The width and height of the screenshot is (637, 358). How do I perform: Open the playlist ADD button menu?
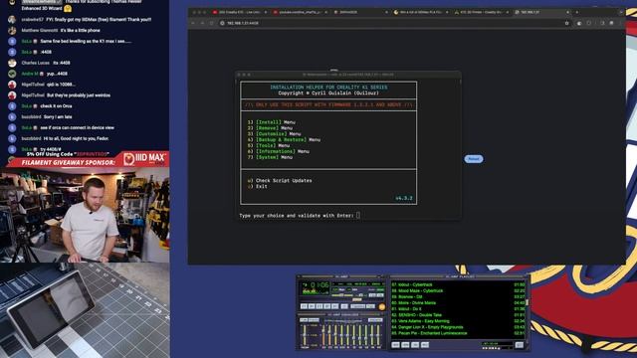[x=396, y=345]
